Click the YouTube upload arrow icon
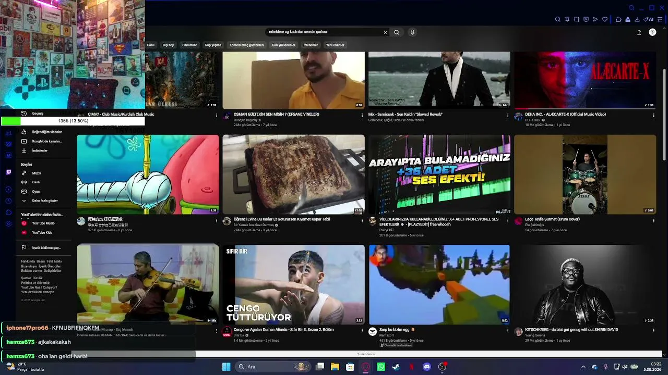This screenshot has width=668, height=375. tap(639, 32)
